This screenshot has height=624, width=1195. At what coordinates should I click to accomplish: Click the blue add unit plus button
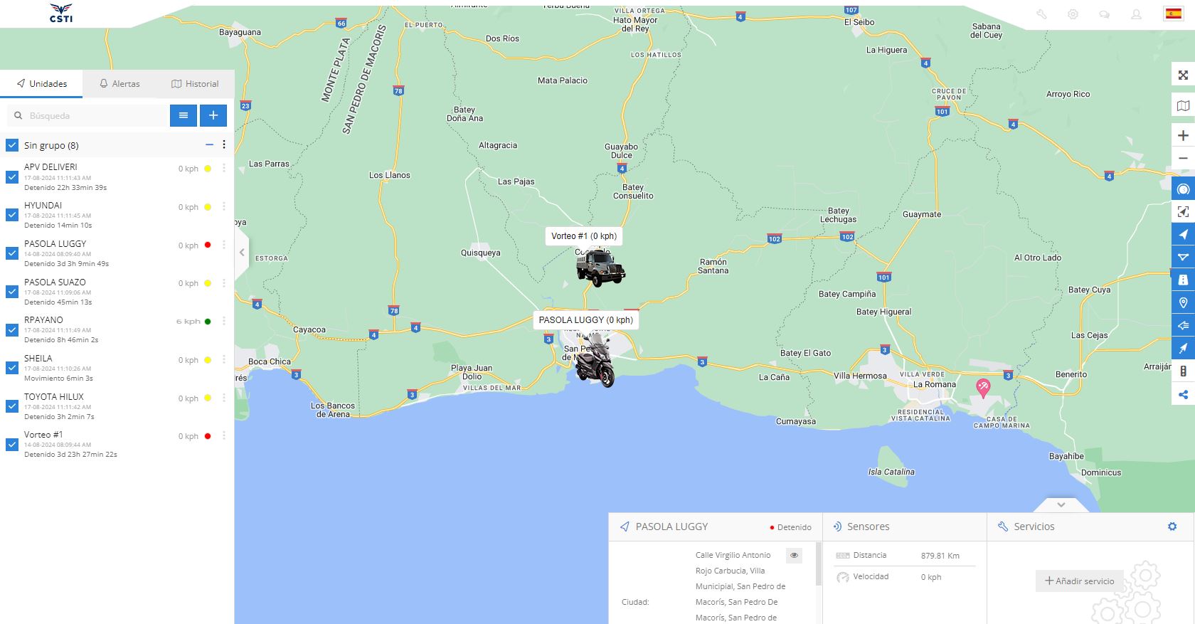(213, 115)
